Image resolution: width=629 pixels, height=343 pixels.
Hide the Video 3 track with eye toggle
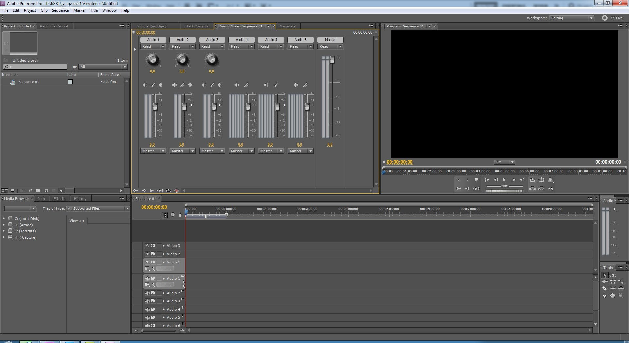click(x=147, y=246)
